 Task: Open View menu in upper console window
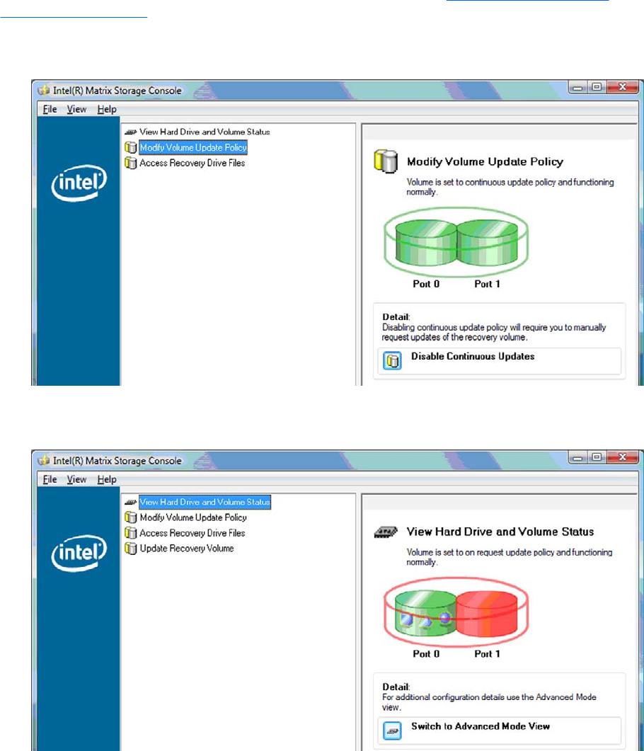click(x=76, y=109)
